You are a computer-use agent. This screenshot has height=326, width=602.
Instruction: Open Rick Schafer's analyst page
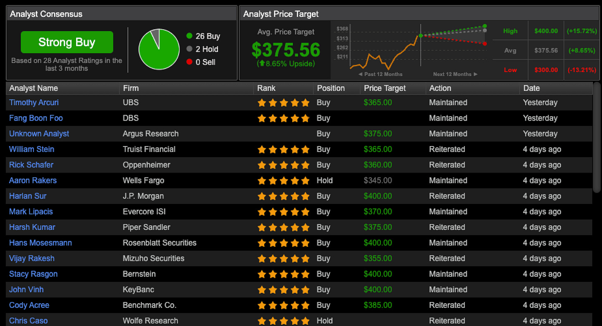(x=31, y=165)
